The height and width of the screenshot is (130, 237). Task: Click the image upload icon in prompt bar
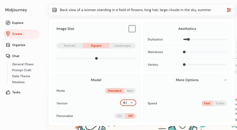[54, 10]
